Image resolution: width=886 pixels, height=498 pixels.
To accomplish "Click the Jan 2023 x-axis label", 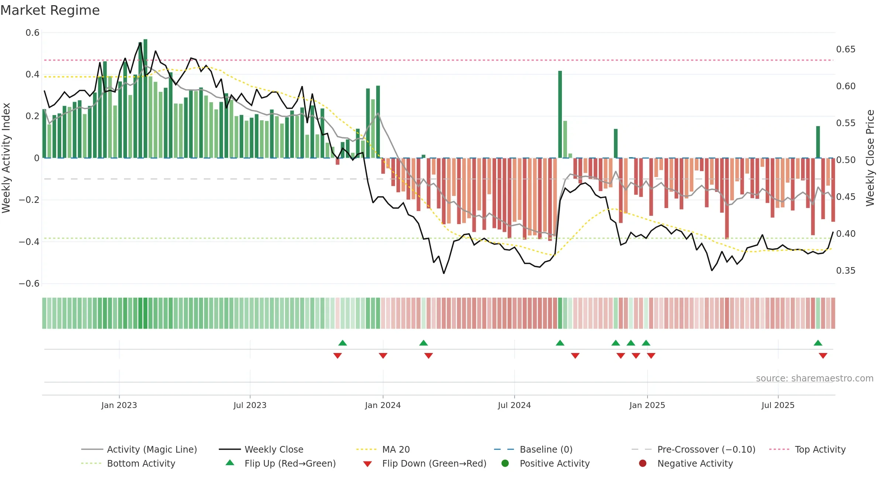I will click(x=119, y=405).
